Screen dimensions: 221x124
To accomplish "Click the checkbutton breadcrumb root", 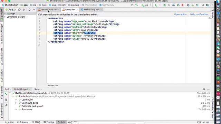I will [10, 5].
